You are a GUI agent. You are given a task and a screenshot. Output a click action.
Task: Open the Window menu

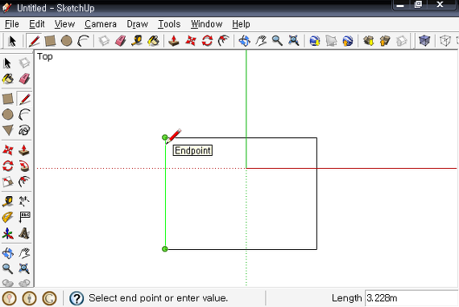coord(206,24)
